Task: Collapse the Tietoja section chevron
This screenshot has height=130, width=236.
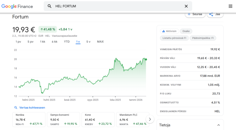Action: [x=219, y=125]
